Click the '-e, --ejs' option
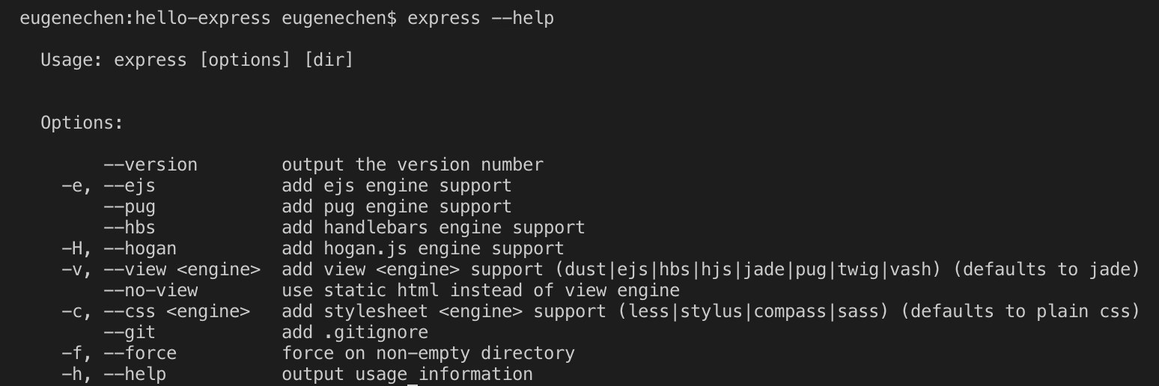The height and width of the screenshot is (386, 1159). (x=108, y=186)
